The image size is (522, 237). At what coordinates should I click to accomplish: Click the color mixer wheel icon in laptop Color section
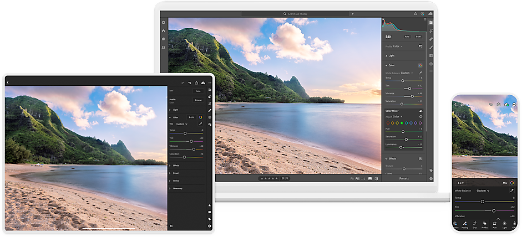420,65
